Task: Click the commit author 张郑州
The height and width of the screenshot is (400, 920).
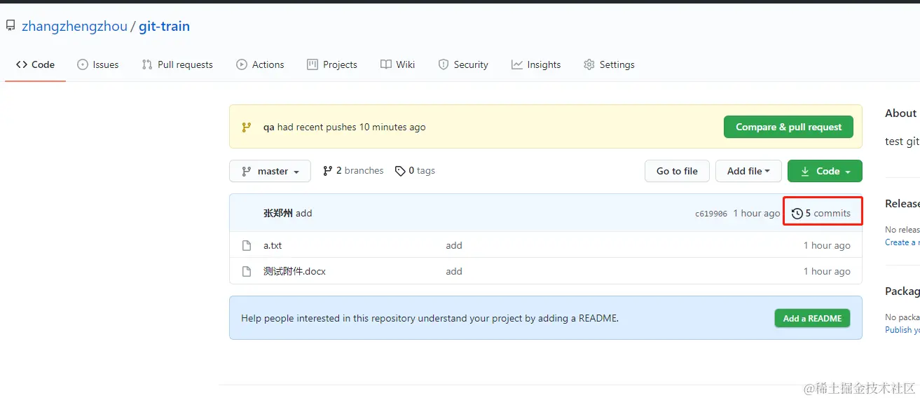Action: (x=277, y=213)
